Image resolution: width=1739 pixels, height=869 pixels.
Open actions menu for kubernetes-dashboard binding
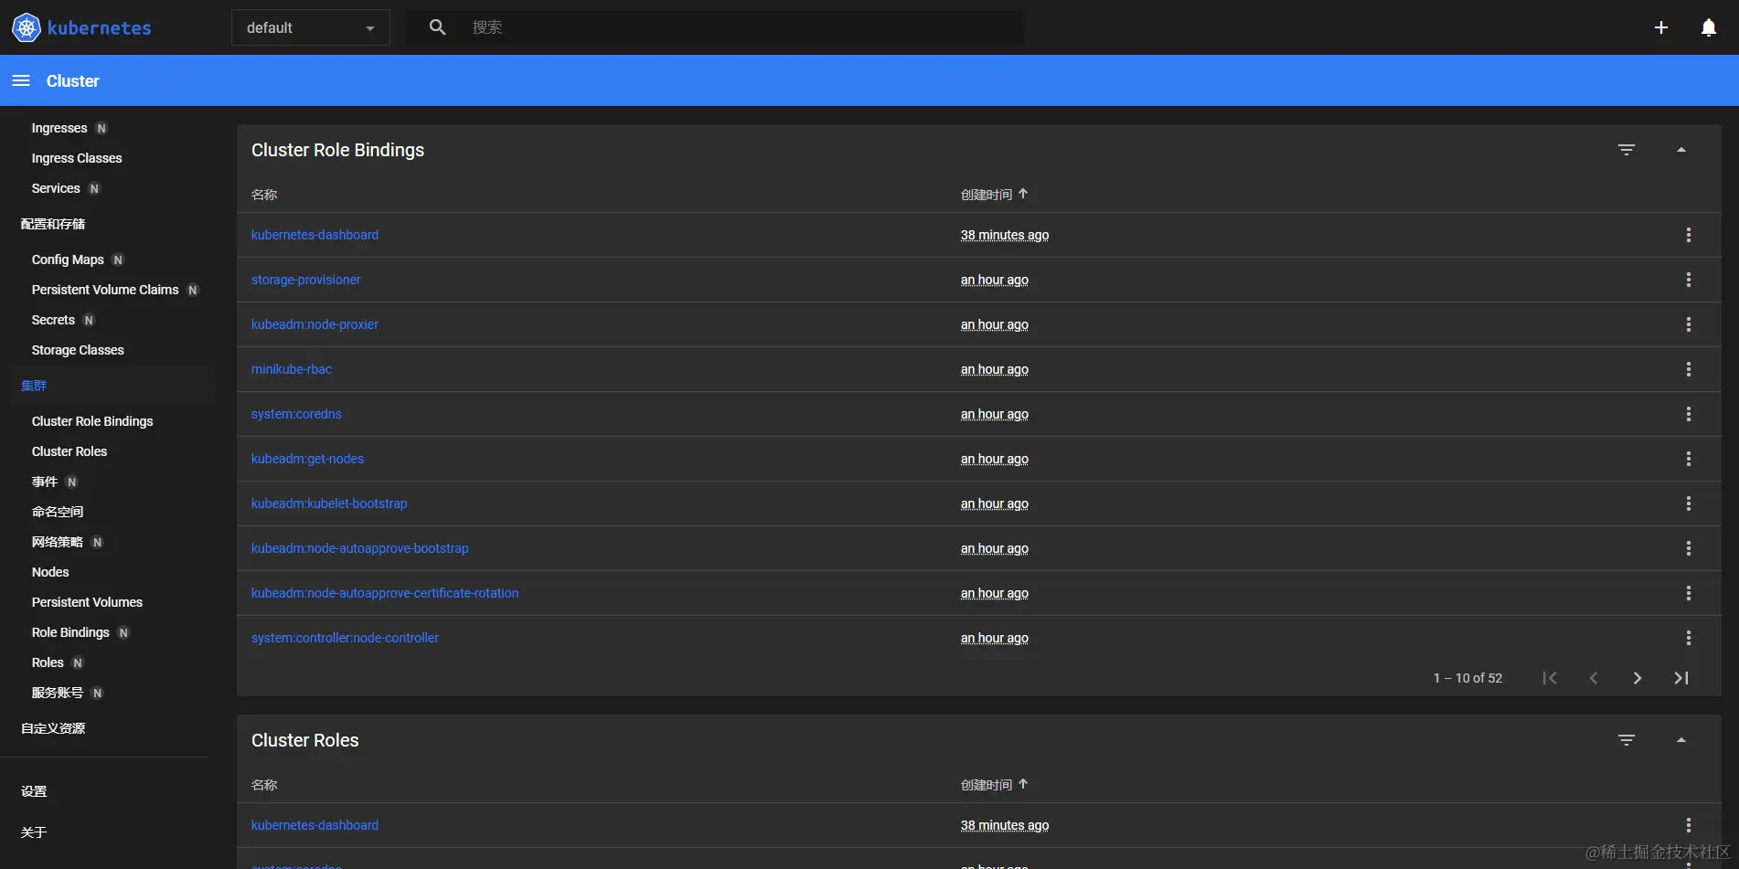coord(1689,235)
